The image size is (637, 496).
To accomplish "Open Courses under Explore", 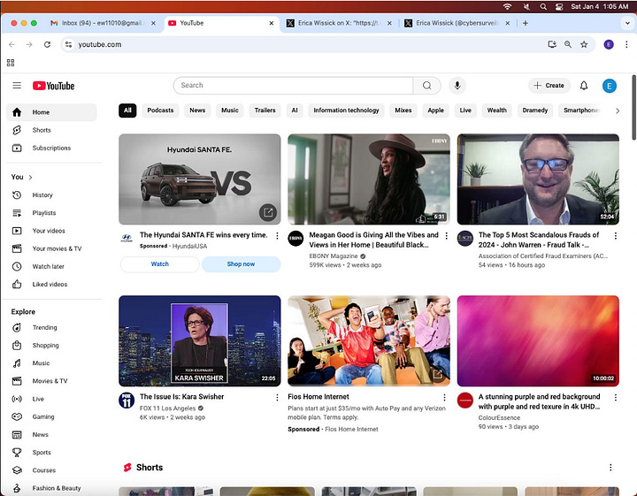I will pyautogui.click(x=51, y=470).
